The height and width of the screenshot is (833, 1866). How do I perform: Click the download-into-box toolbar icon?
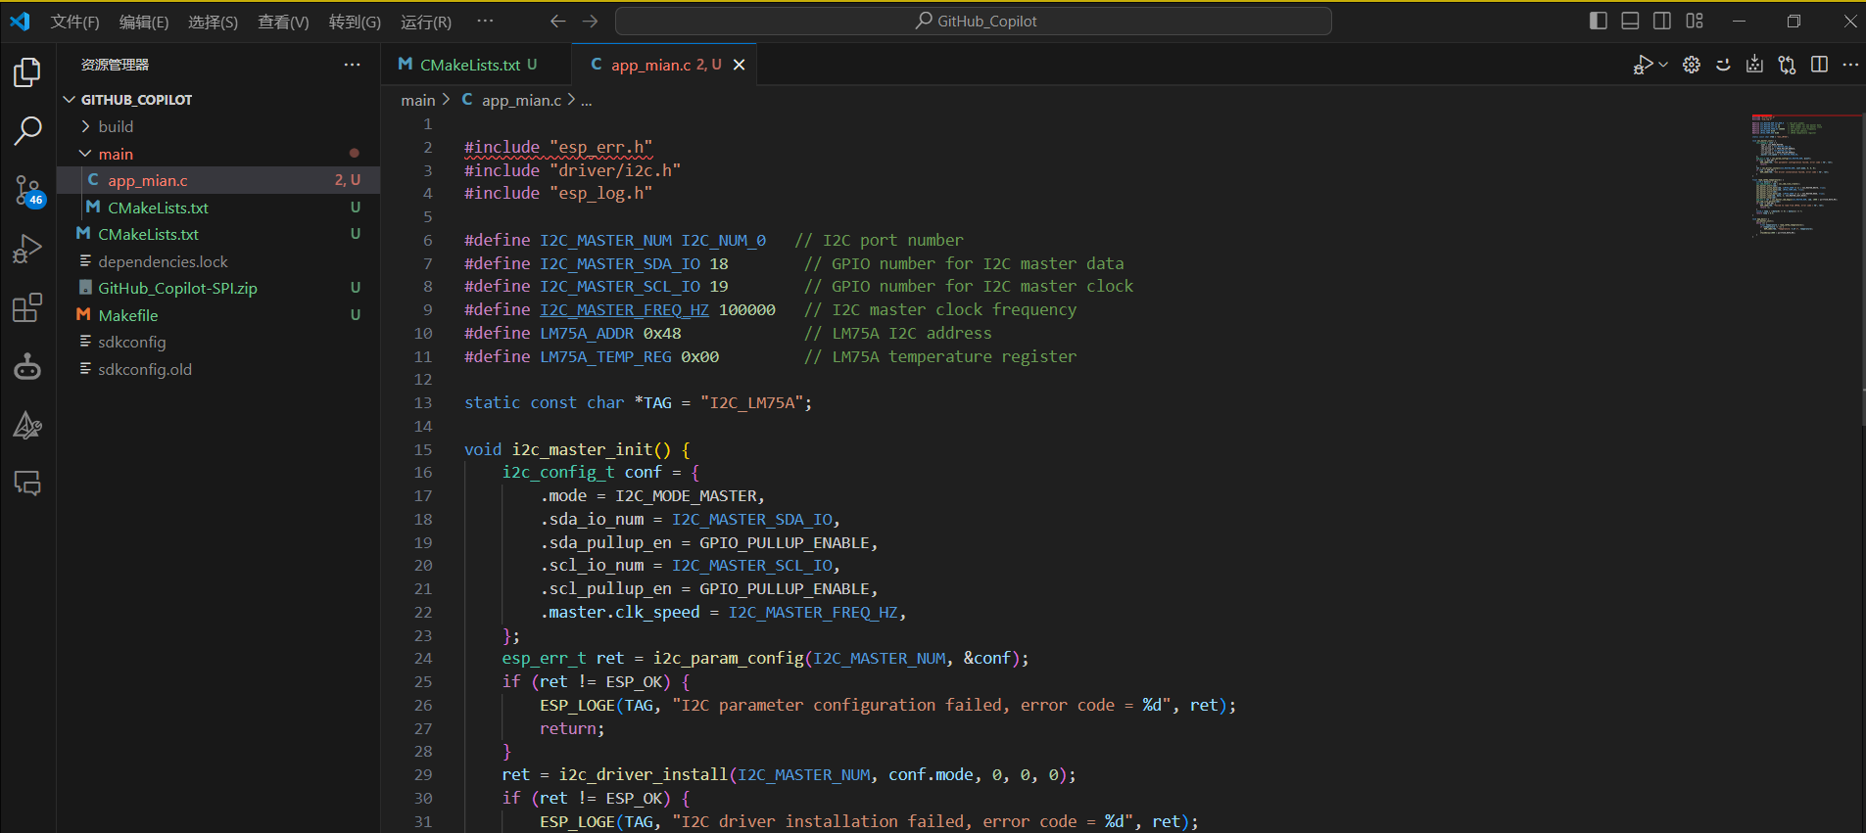point(1754,65)
